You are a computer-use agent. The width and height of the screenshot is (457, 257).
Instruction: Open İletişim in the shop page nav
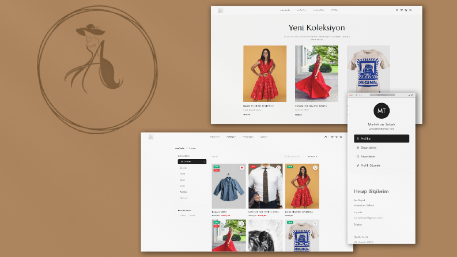pos(264,137)
